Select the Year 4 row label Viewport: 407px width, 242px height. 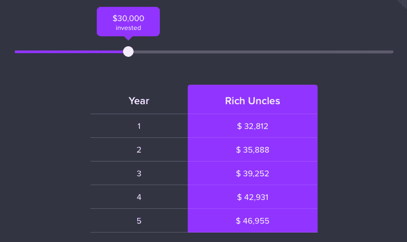(139, 197)
